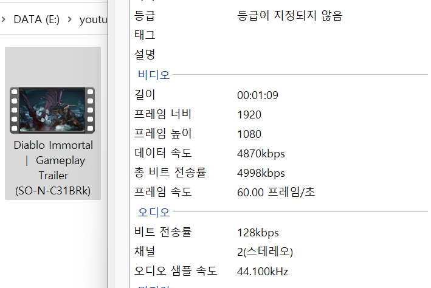Click the 44.100kHz sample rate value
Screen dimensions: 431x288
point(263,272)
